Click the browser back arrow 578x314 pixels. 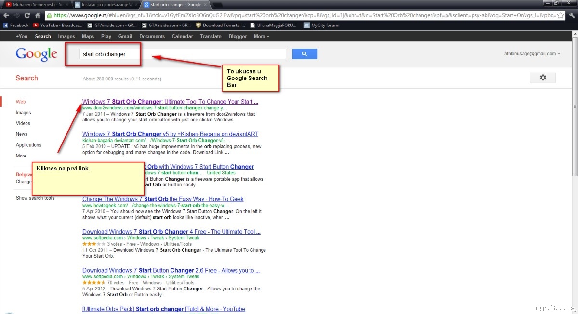coord(6,15)
